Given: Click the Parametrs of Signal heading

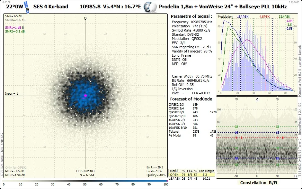Looking at the screenshot, I should (191, 16).
